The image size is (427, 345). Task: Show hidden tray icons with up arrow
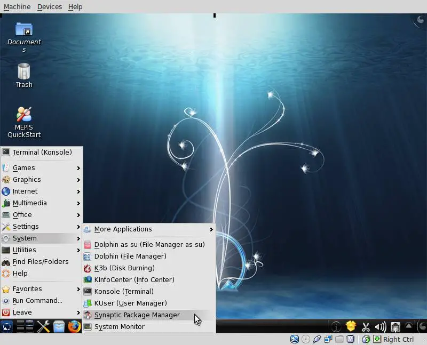(408, 325)
